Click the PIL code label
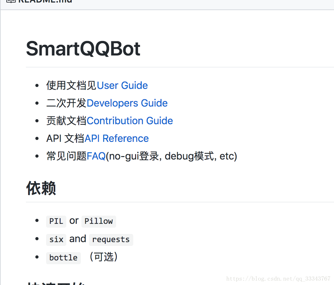Screen dimensions: 334x285 point(56,221)
